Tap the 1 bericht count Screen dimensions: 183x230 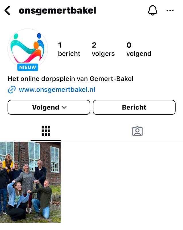[69, 49]
